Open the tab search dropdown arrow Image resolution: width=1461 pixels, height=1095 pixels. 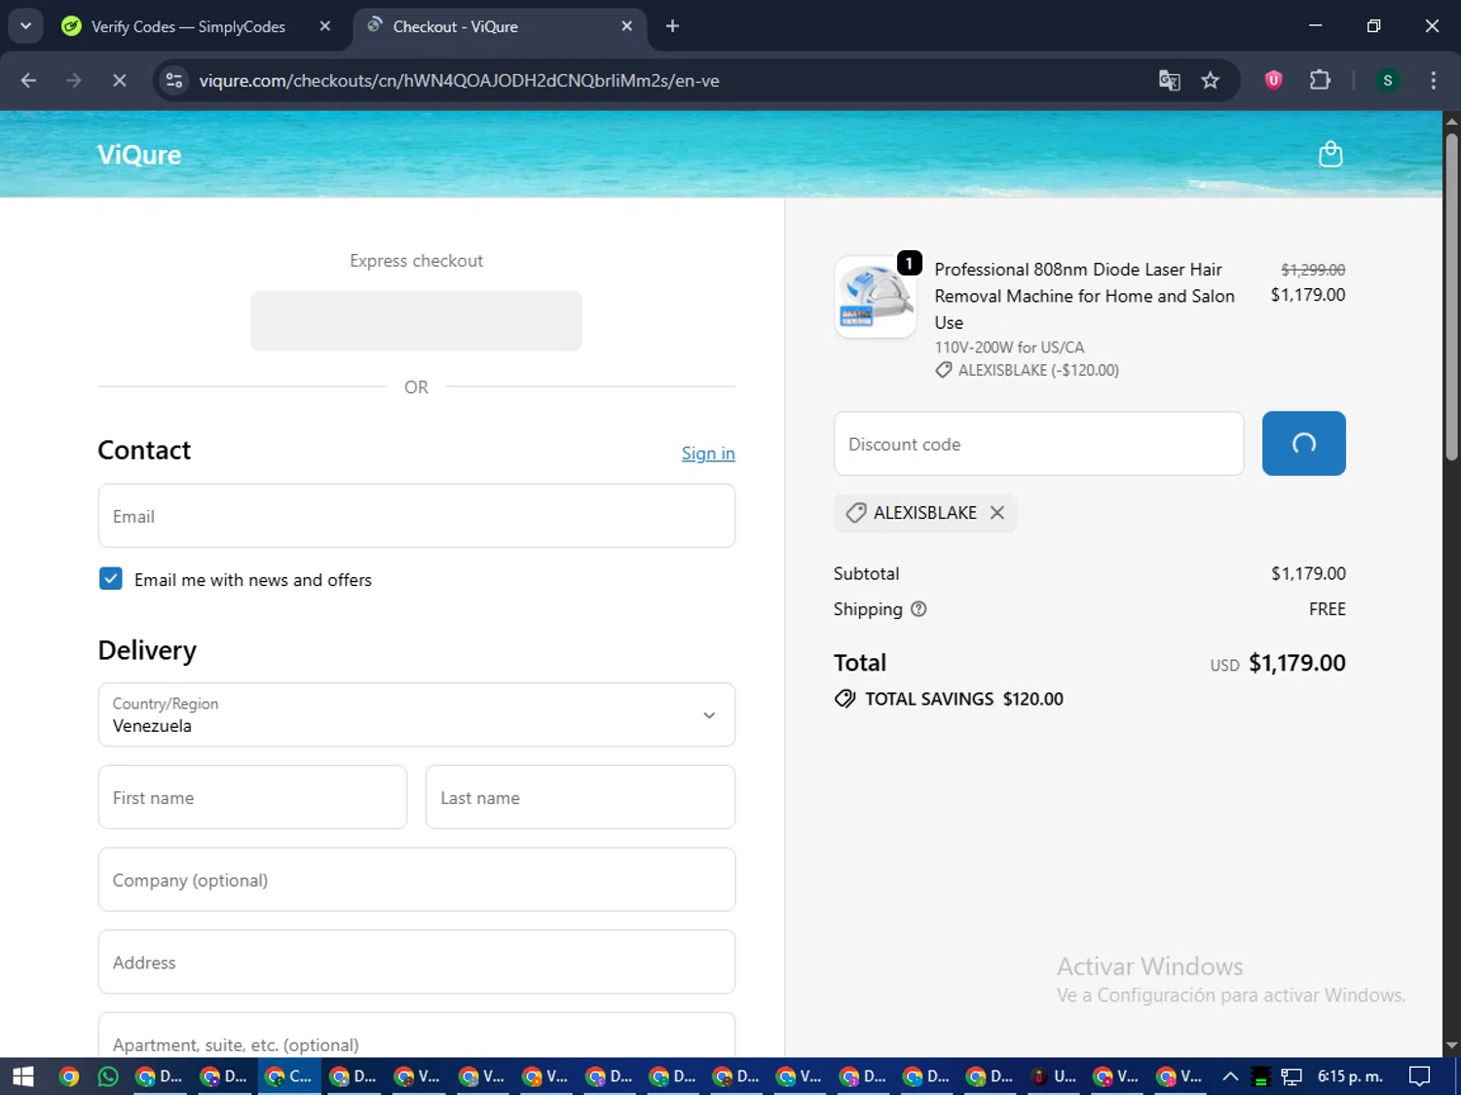coord(25,26)
